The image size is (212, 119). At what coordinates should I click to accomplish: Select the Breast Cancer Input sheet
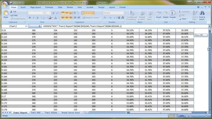pyautogui.click(x=71, y=112)
